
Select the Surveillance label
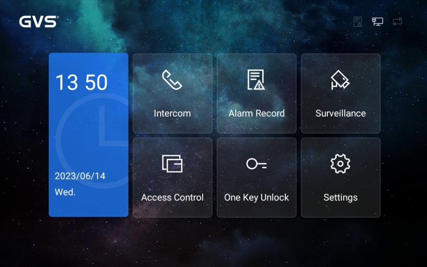(340, 113)
